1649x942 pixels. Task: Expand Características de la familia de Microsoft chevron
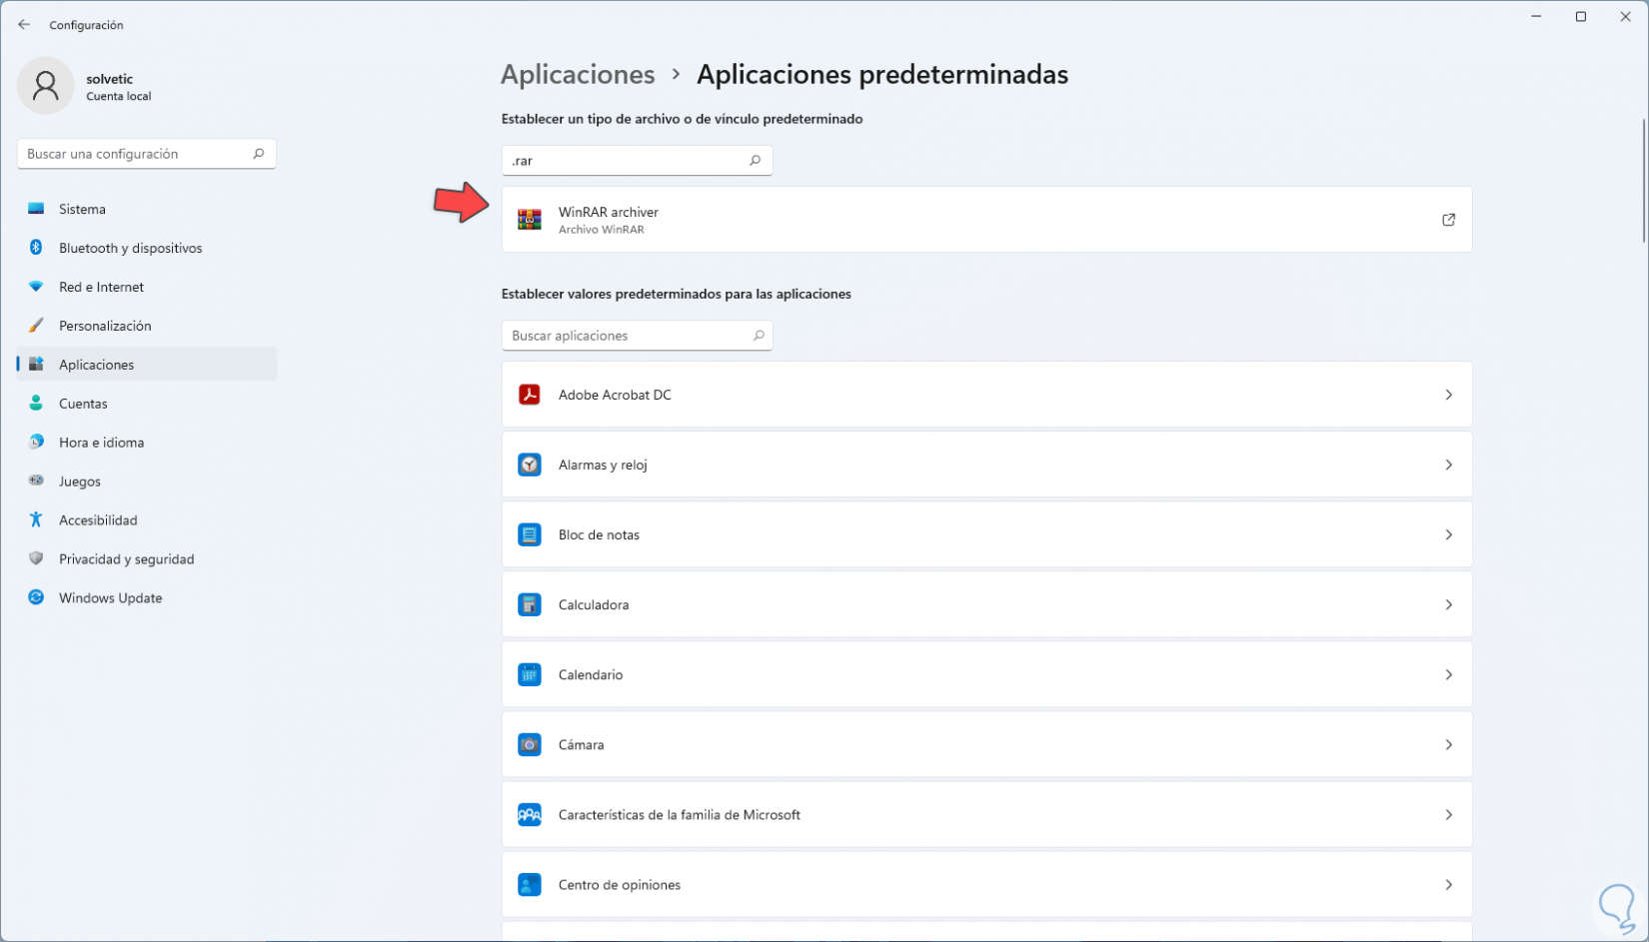tap(1448, 814)
